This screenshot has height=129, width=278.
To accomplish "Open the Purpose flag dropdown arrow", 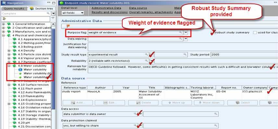I will [x=186, y=32].
